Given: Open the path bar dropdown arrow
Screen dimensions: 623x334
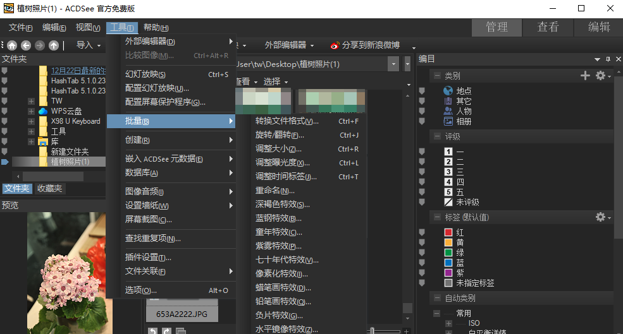Looking at the screenshot, I should click(x=393, y=64).
